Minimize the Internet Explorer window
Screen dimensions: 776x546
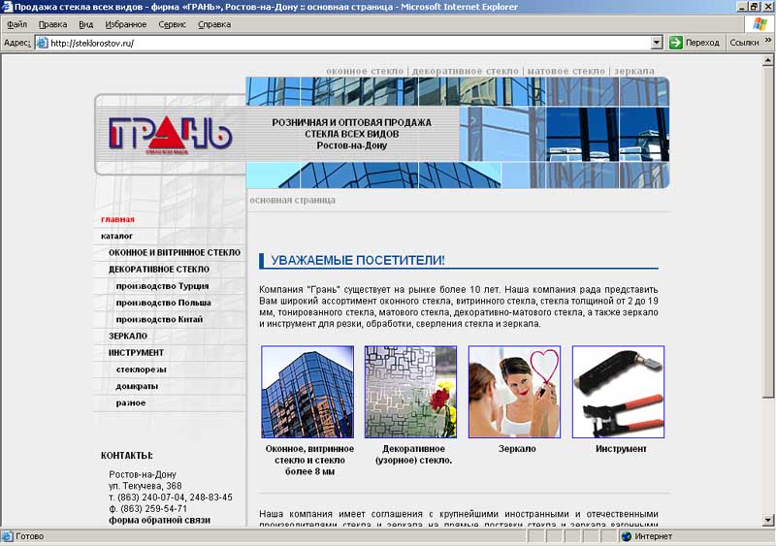pyautogui.click(x=742, y=7)
